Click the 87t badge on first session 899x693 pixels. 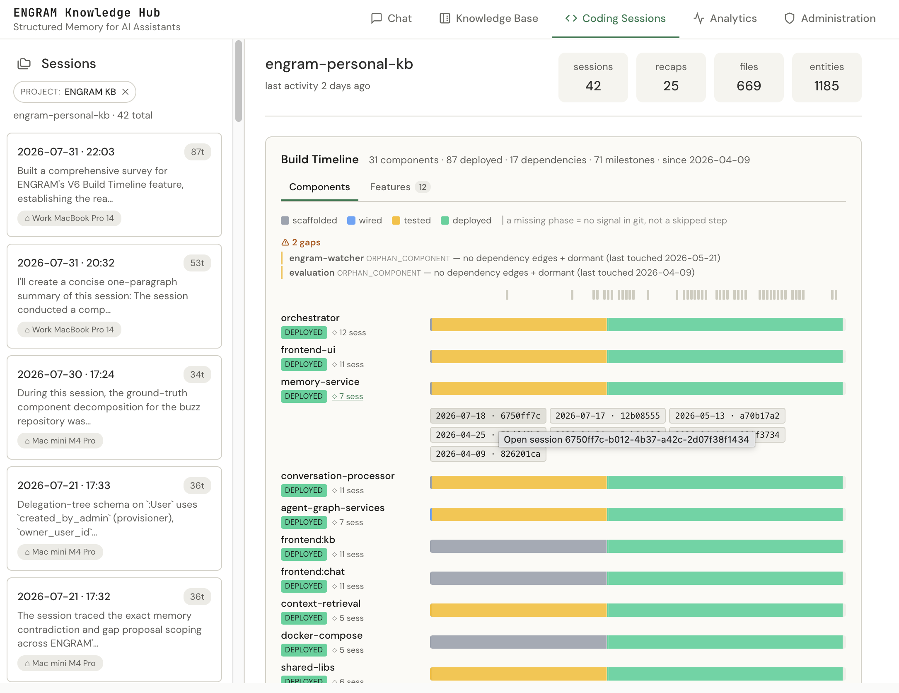click(x=198, y=152)
